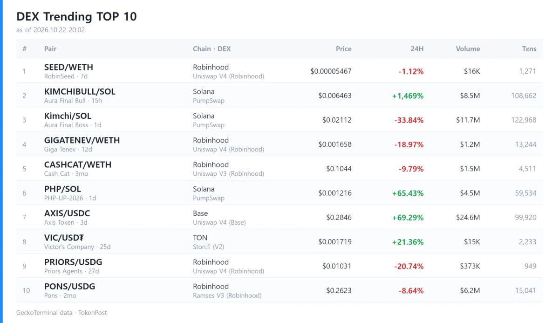
Task: Click the $373K volume value
Action: [470, 266]
